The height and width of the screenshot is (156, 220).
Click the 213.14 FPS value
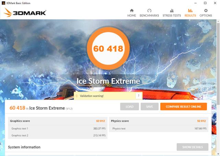99,135
